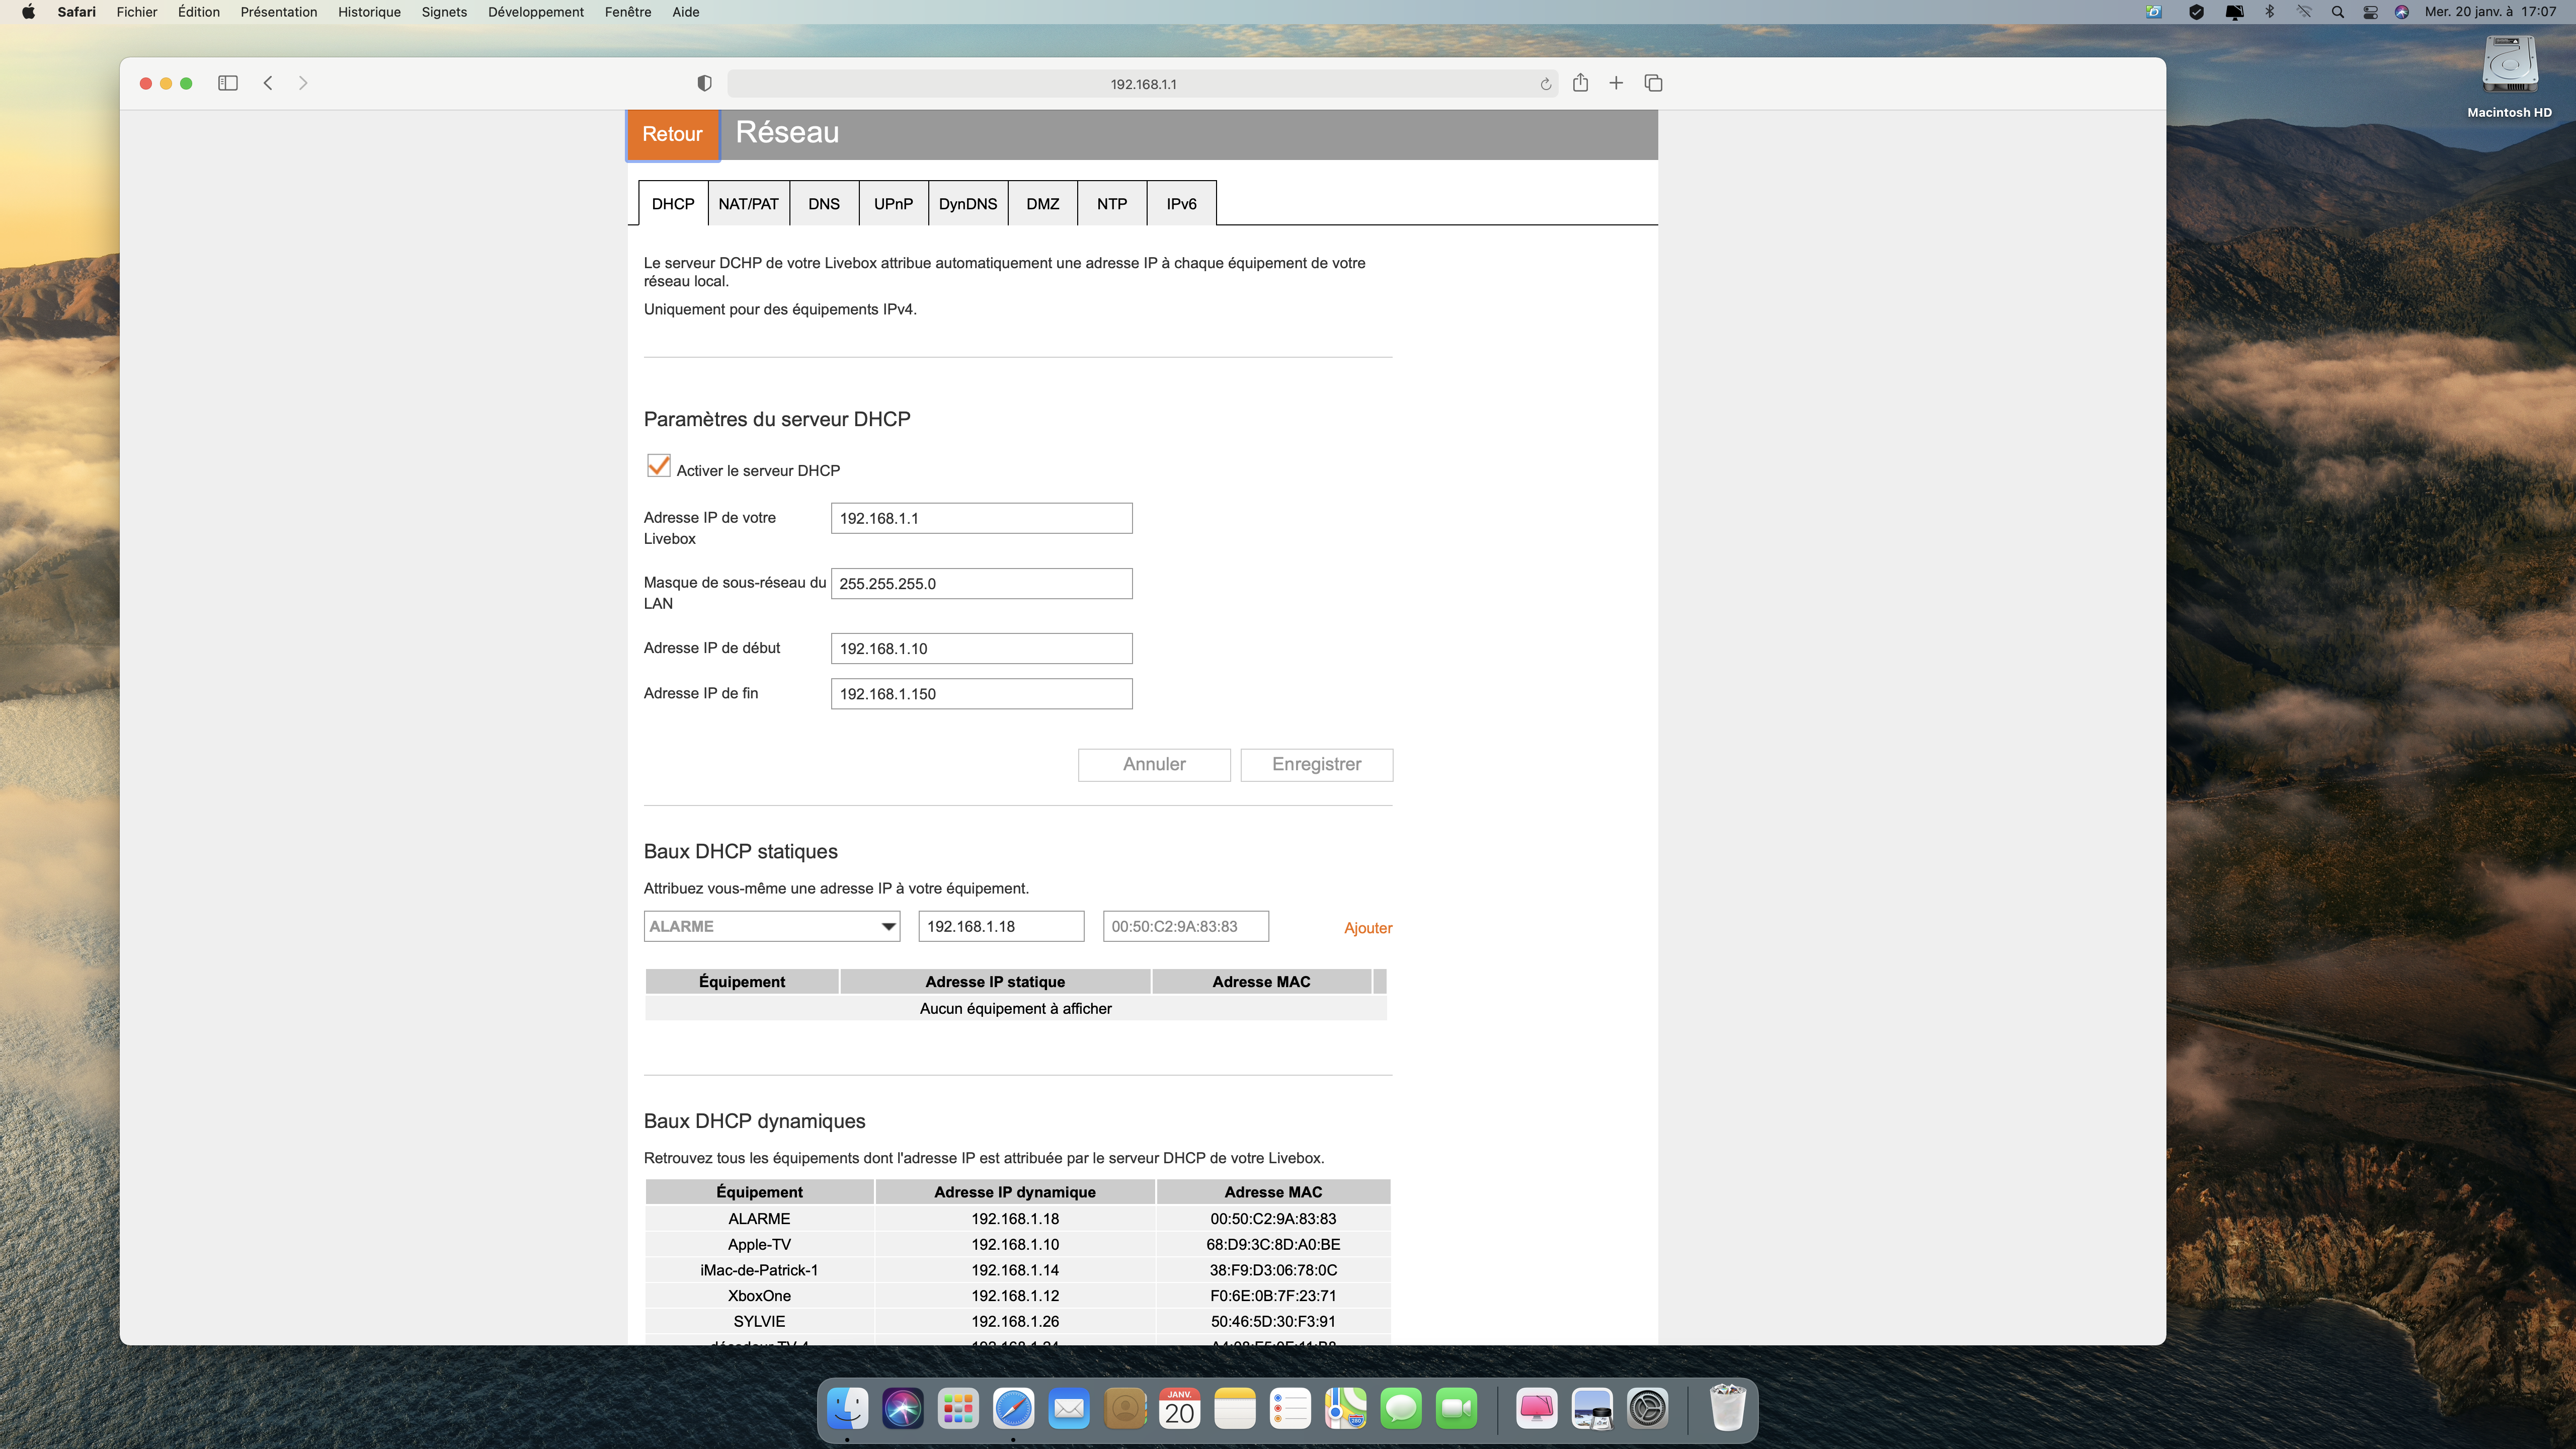
Task: Switch to the DNS tab
Action: point(824,203)
